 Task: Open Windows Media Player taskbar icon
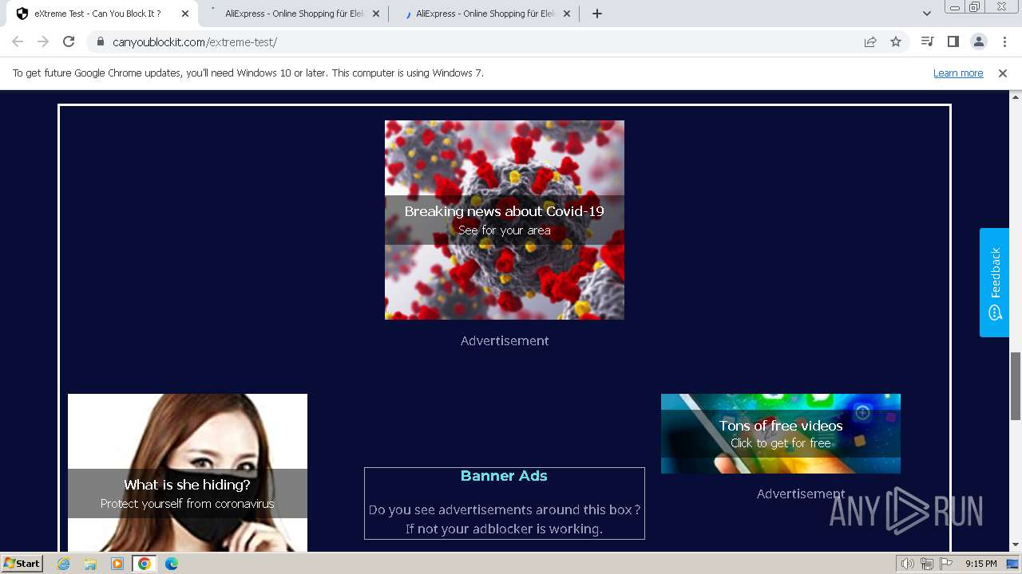117,564
